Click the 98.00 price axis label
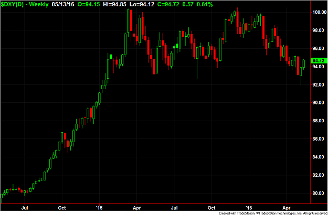 (319, 30)
